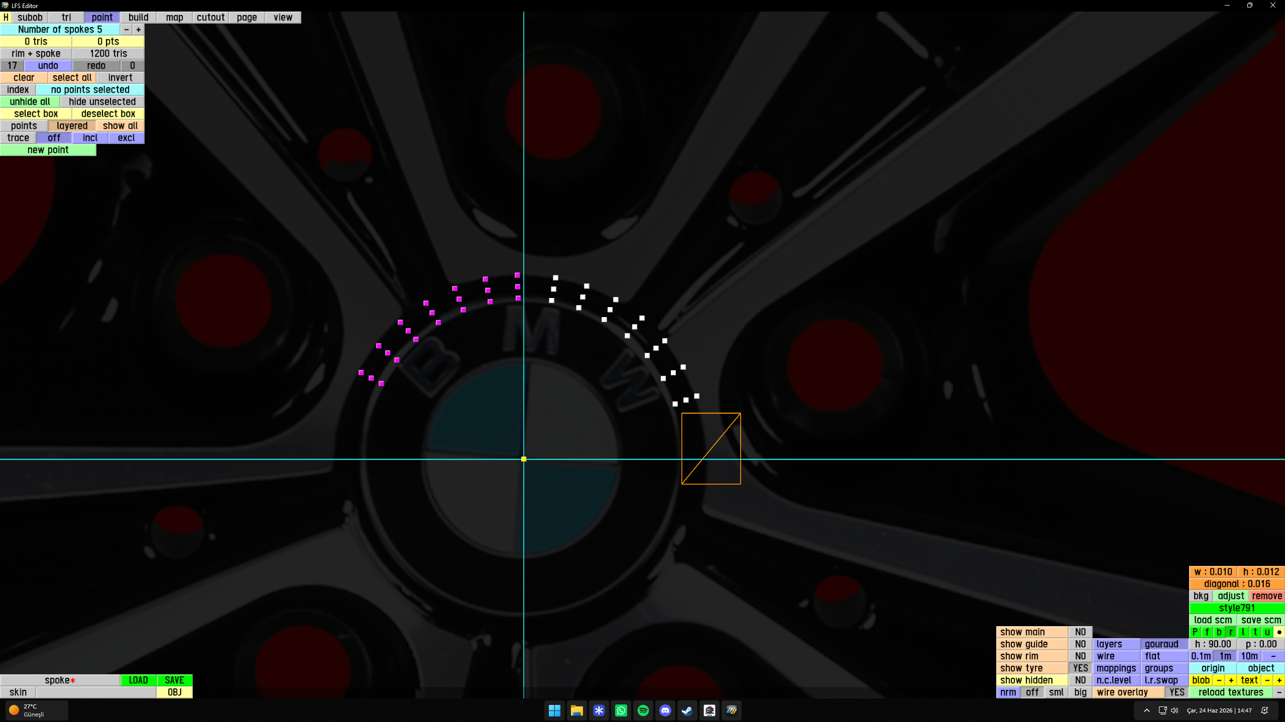Click the H button in the editor toolbar
This screenshot has width=1285, height=722.
tap(6, 17)
